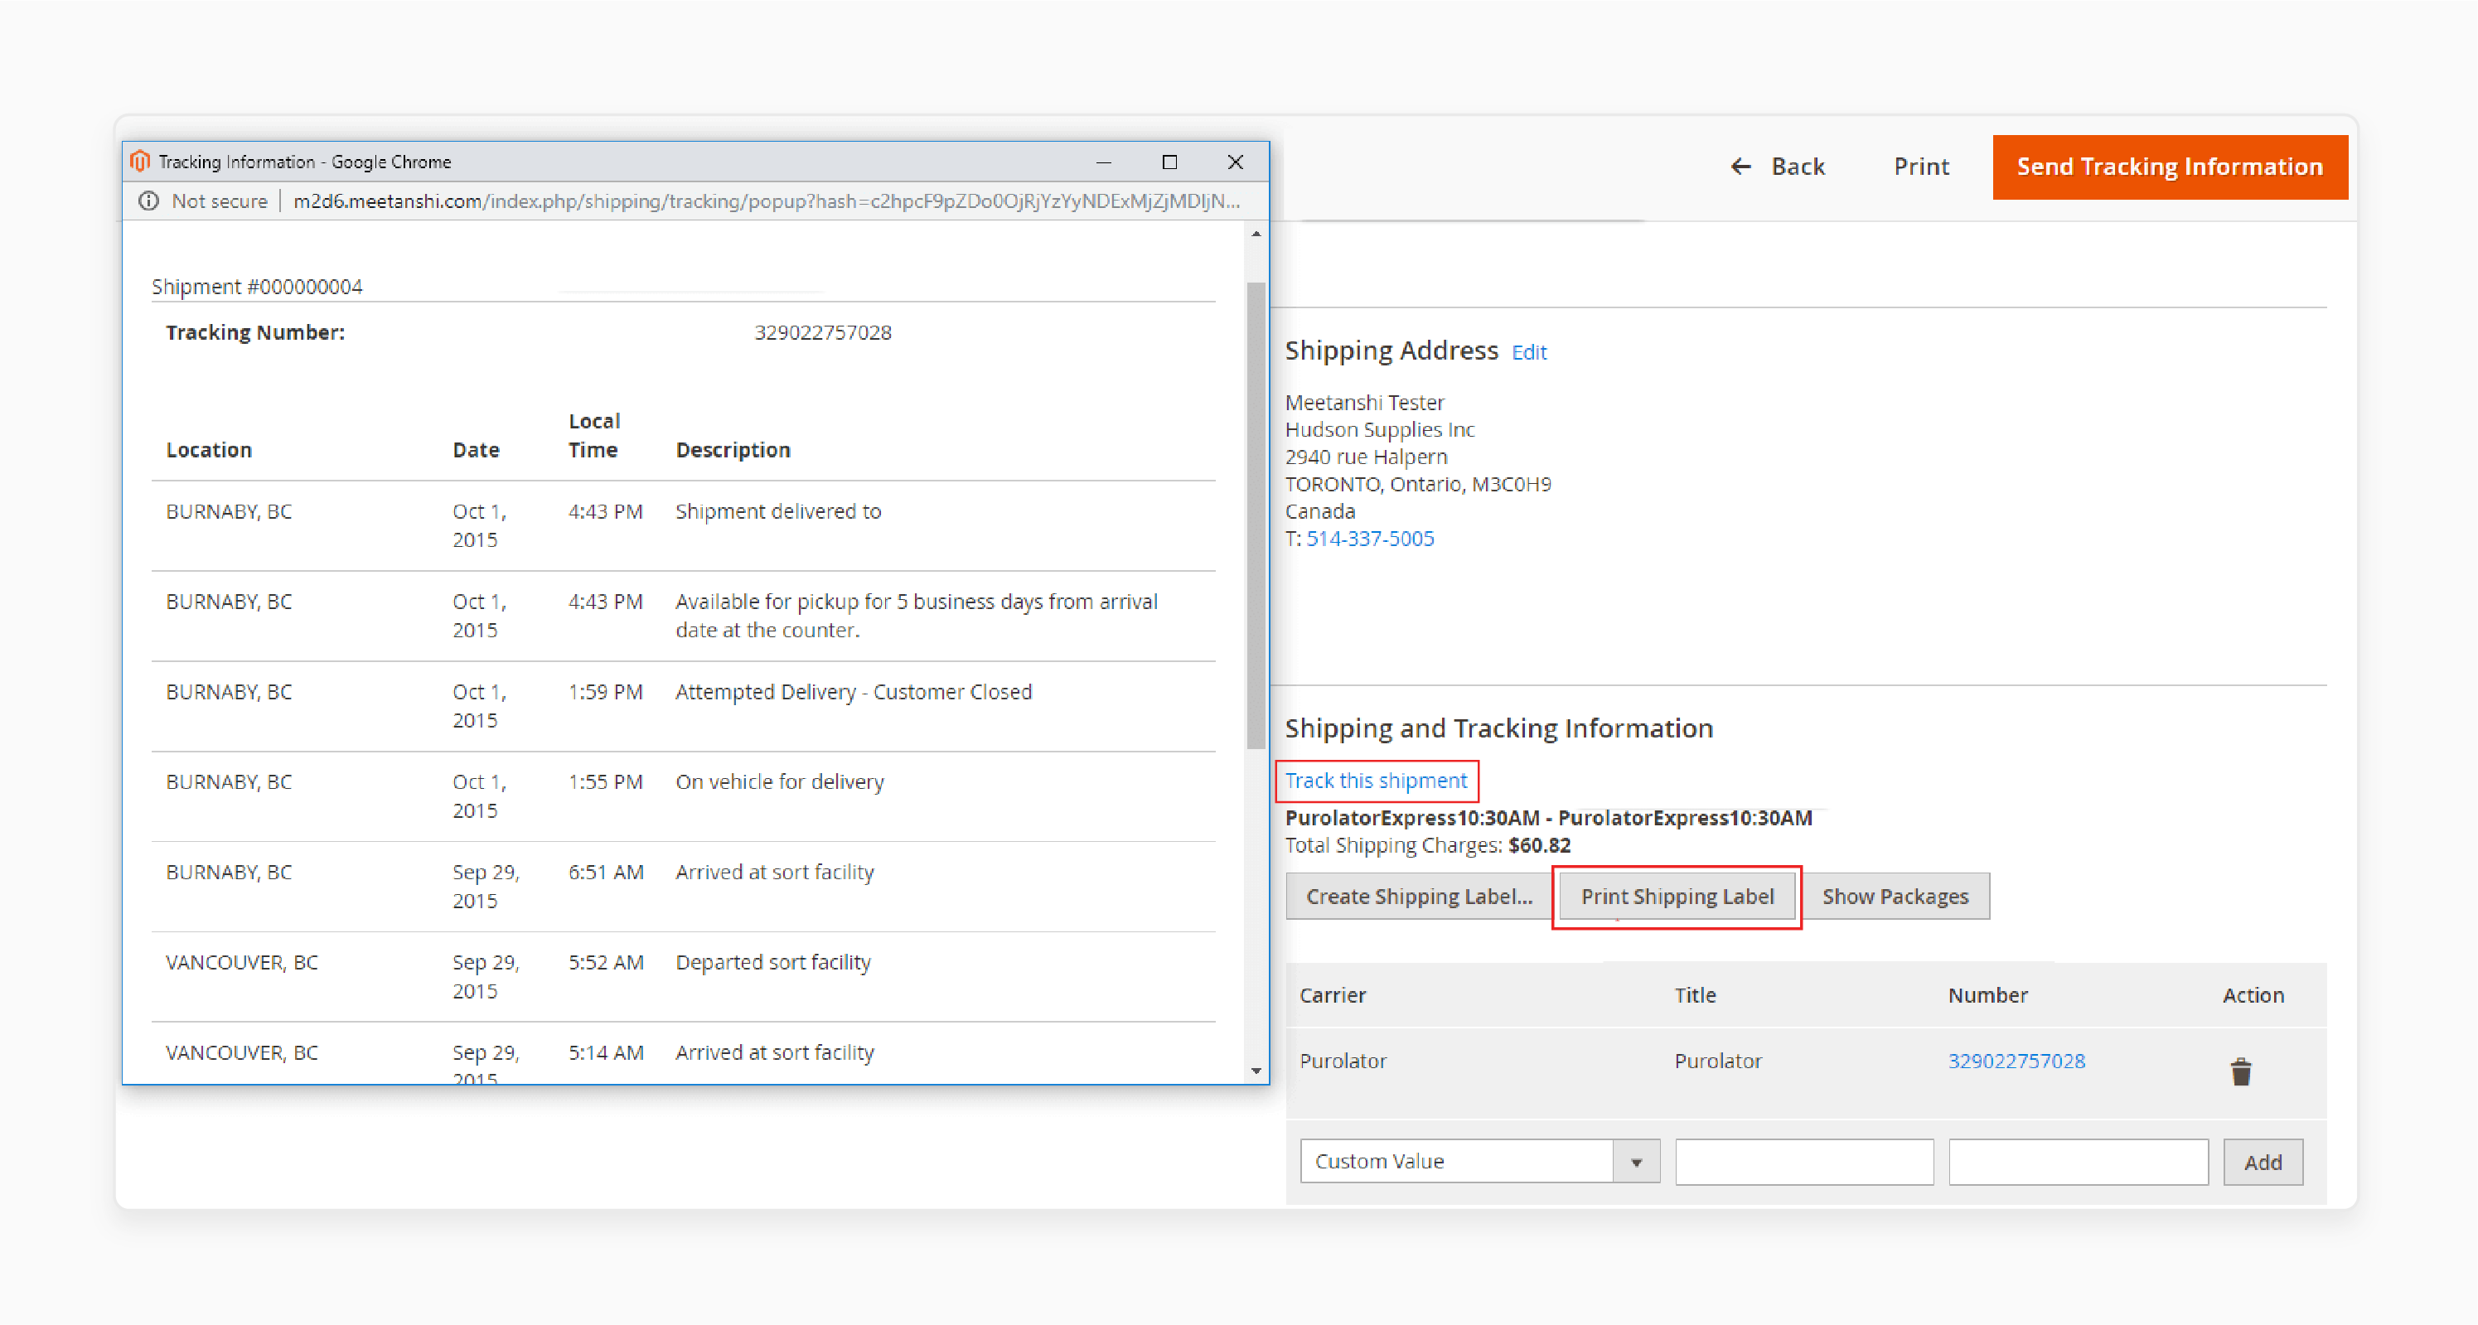Screen dimensions: 2478x1325
Task: Click the Add tracking button
Action: (x=2263, y=1162)
